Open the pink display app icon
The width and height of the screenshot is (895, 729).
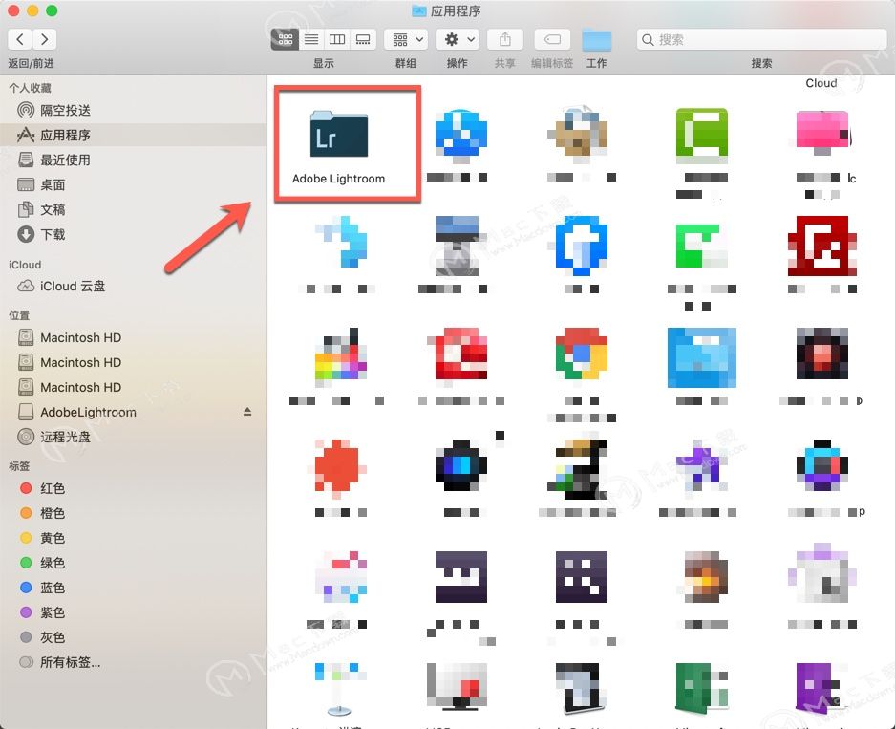pos(822,133)
